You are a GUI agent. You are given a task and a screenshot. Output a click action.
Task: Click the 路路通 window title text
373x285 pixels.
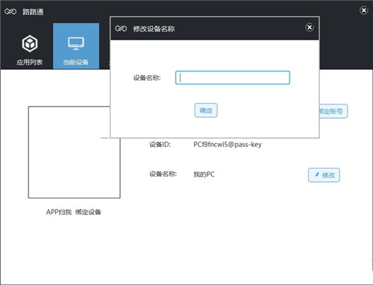[x=33, y=12]
